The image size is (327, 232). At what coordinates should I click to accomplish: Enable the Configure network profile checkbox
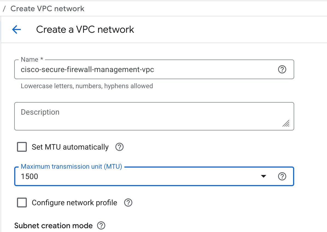coord(22,203)
